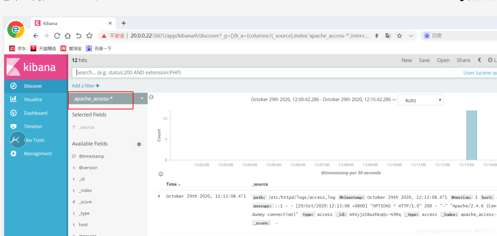Click the _source column header
Screen dimensions: 497x236
[x=260, y=184]
